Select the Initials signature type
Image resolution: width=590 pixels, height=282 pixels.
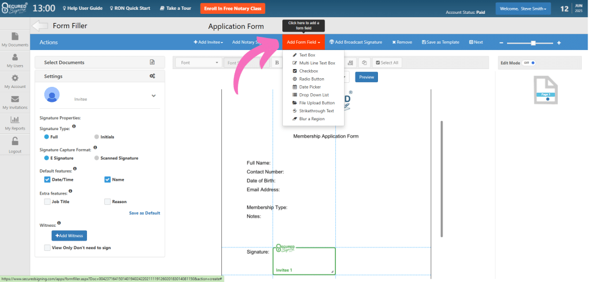click(x=97, y=137)
